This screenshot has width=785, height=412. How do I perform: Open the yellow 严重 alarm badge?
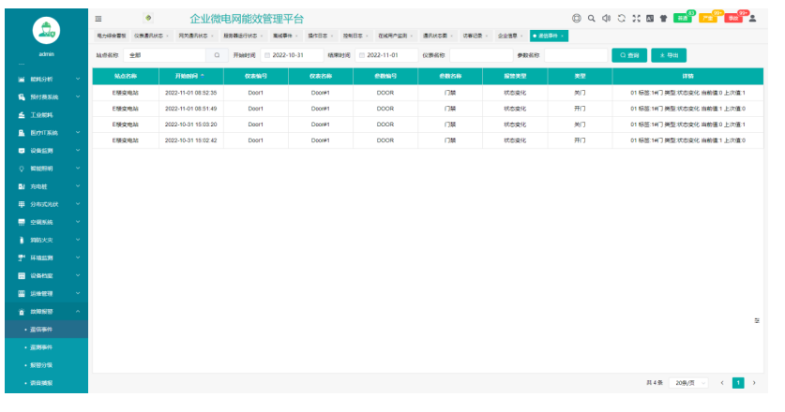point(708,18)
